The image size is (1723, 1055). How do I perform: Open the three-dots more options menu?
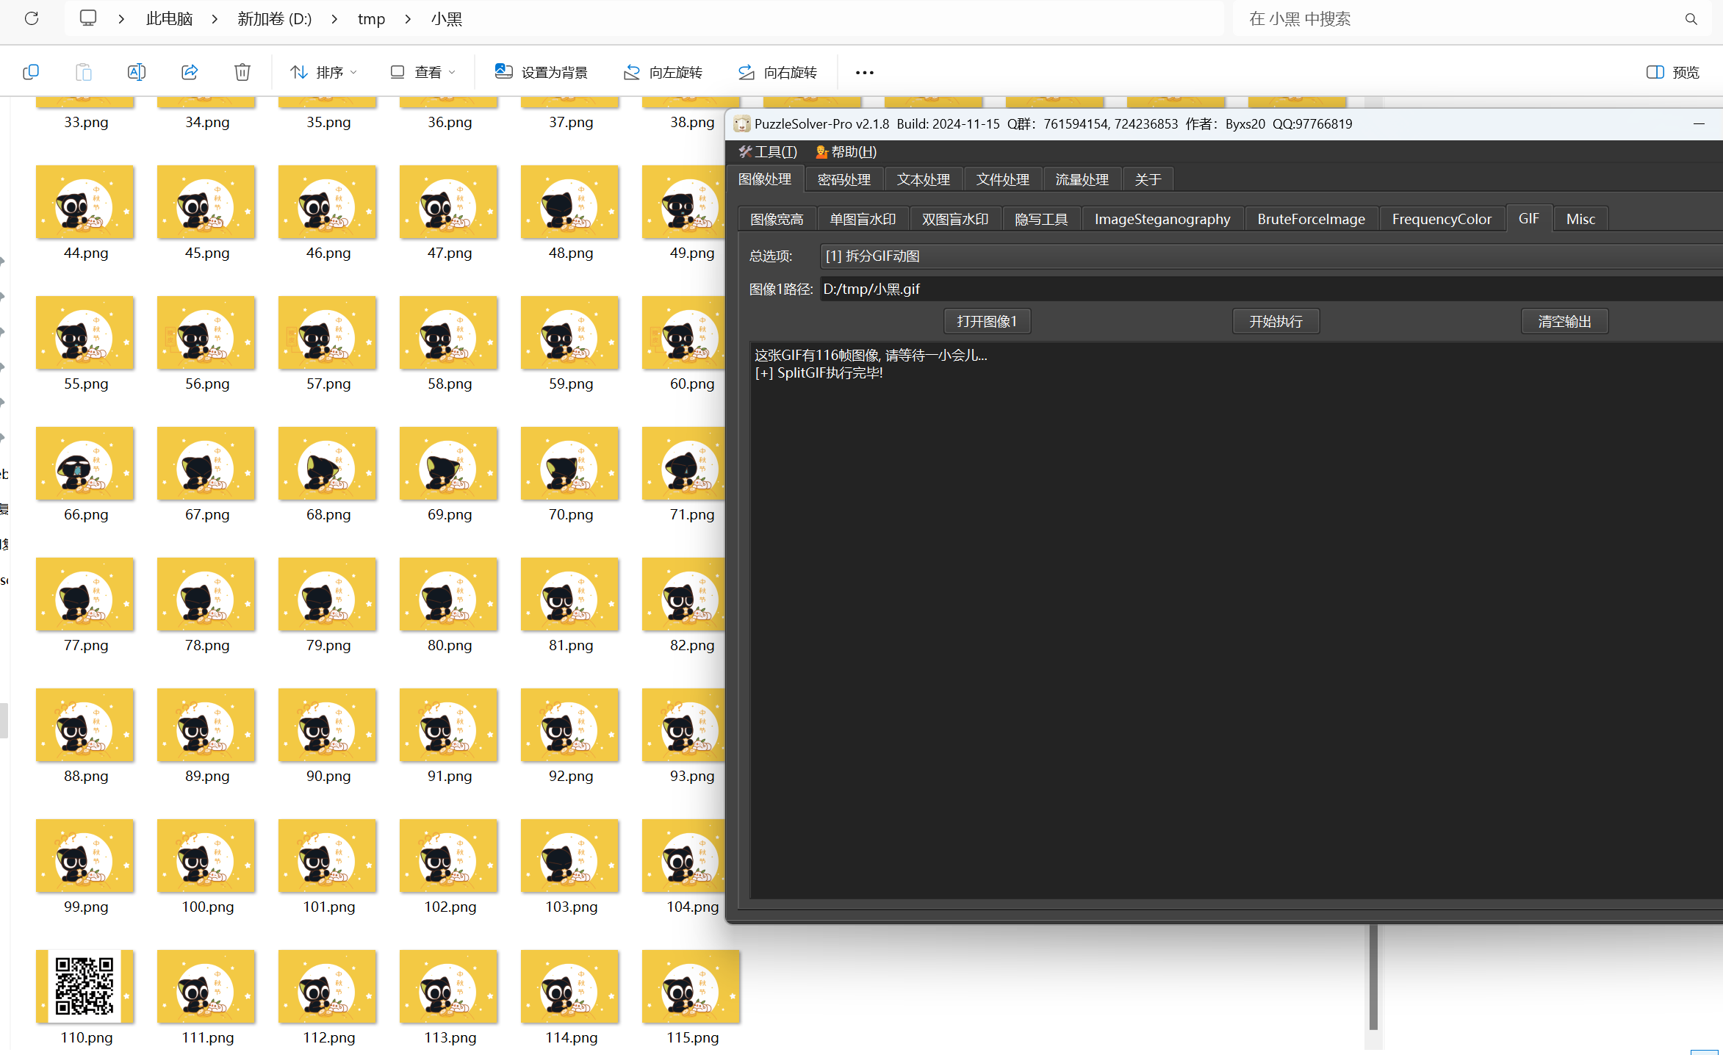[865, 72]
